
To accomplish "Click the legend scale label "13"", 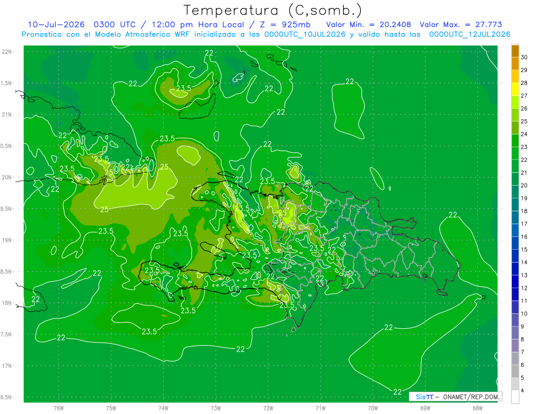I will point(524,276).
